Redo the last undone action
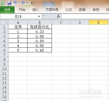Viewport: 109px width, 101px height. pos(23,3)
